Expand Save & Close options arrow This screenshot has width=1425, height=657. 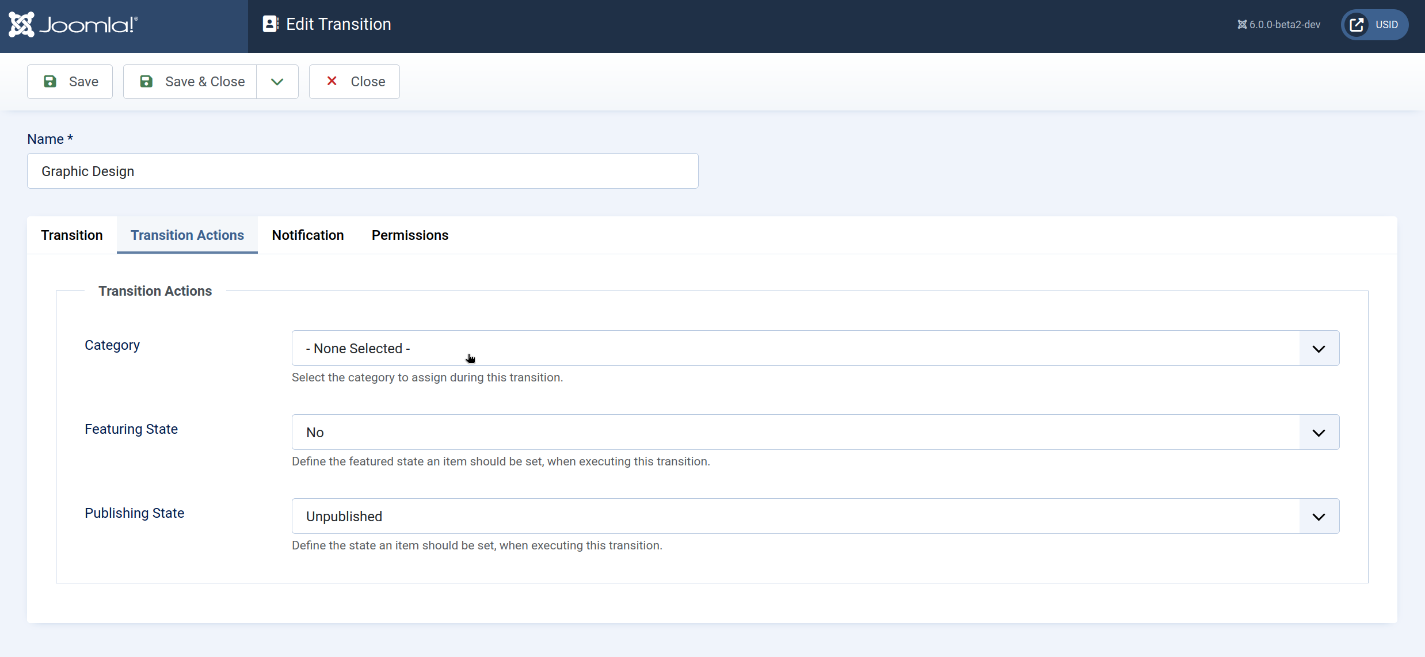pos(277,82)
